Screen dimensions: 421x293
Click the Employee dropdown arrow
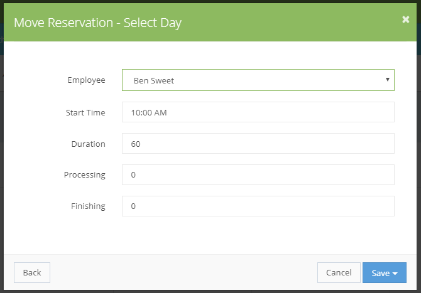click(x=388, y=80)
